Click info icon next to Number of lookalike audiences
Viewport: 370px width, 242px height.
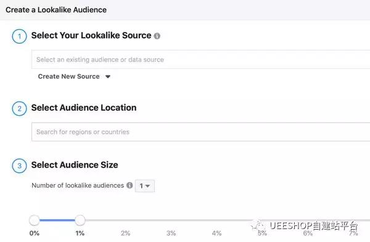click(x=129, y=185)
